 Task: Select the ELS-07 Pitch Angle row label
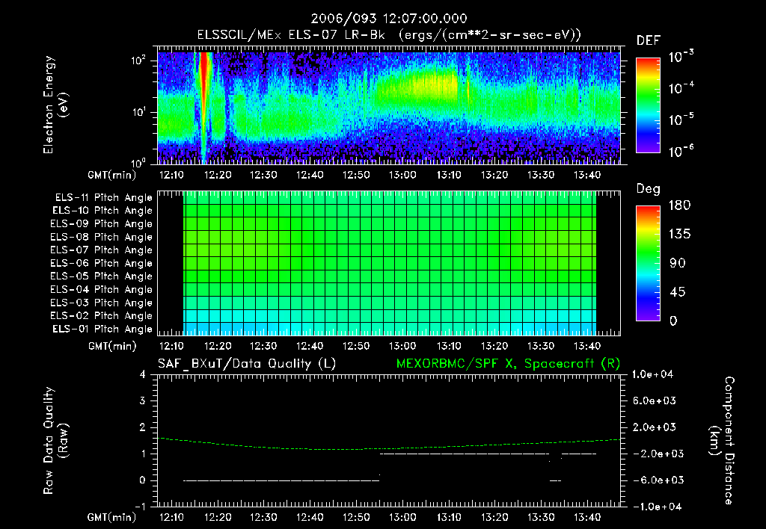coord(102,250)
